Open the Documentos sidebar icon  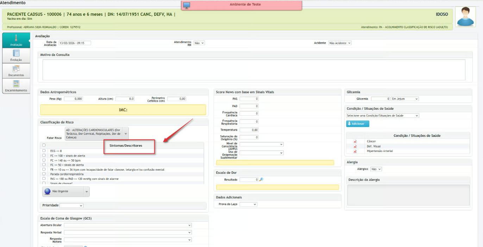tap(16, 69)
